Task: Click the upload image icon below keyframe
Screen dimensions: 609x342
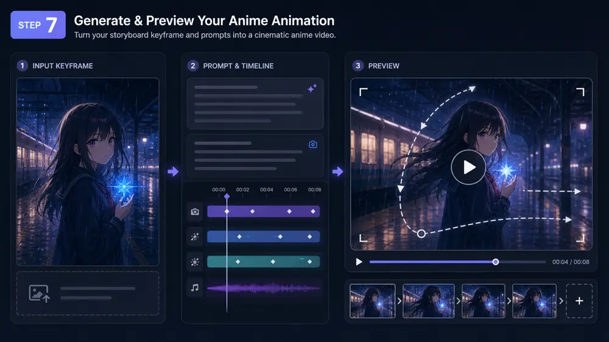Action: click(x=39, y=293)
